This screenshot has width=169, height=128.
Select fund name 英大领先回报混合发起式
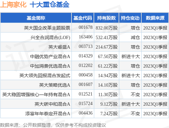tap(45, 75)
